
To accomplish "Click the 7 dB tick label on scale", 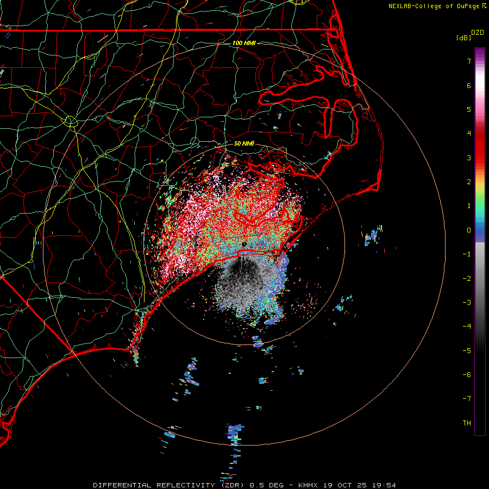I will [469, 61].
